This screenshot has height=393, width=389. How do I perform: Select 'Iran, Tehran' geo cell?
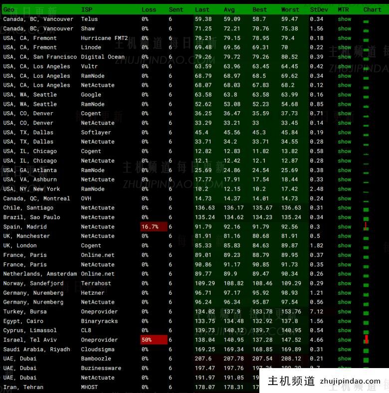coord(23,388)
